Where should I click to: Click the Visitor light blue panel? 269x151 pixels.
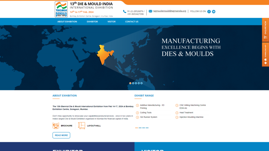[202, 147]
